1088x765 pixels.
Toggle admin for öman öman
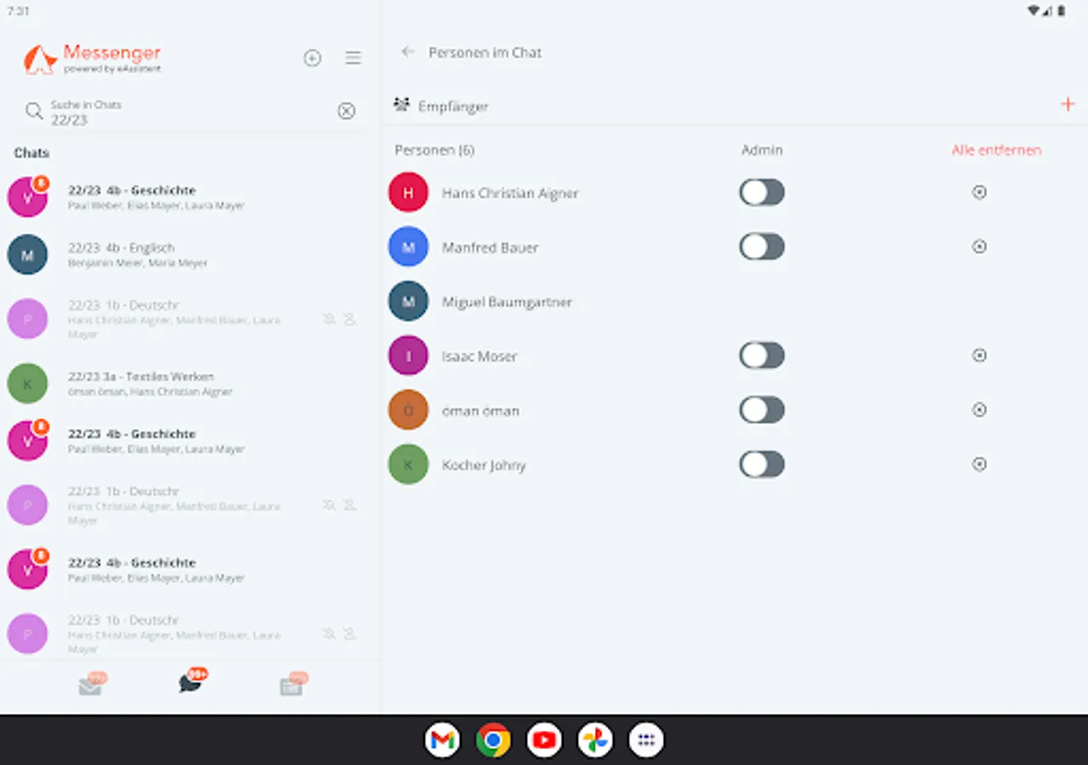(762, 410)
